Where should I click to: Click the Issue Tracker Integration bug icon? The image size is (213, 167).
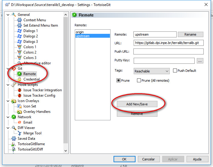pos(20,90)
